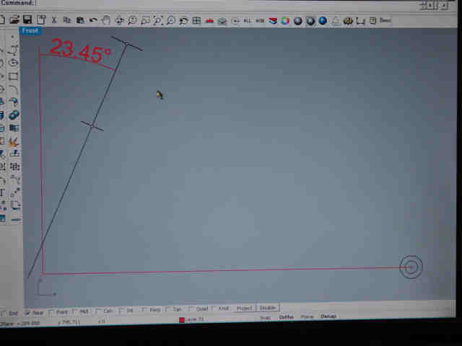
Task: Toggle Osnap in the status bar
Action: point(328,316)
